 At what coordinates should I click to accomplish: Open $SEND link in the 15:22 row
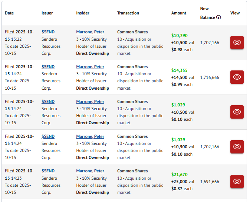click(48, 32)
